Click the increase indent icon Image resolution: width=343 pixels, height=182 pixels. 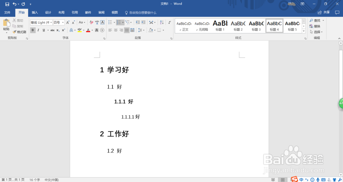click(x=143, y=22)
